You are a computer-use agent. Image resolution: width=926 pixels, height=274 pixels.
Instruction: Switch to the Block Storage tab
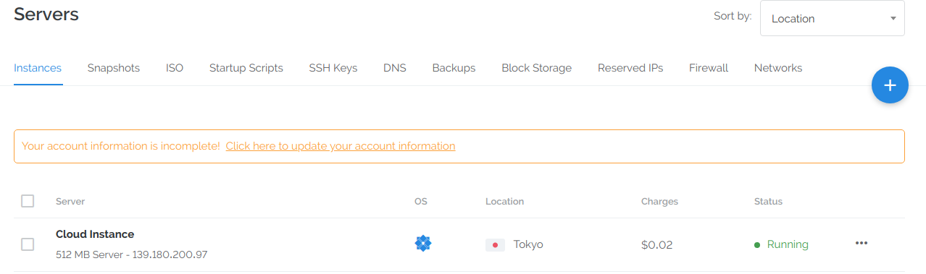tap(536, 68)
